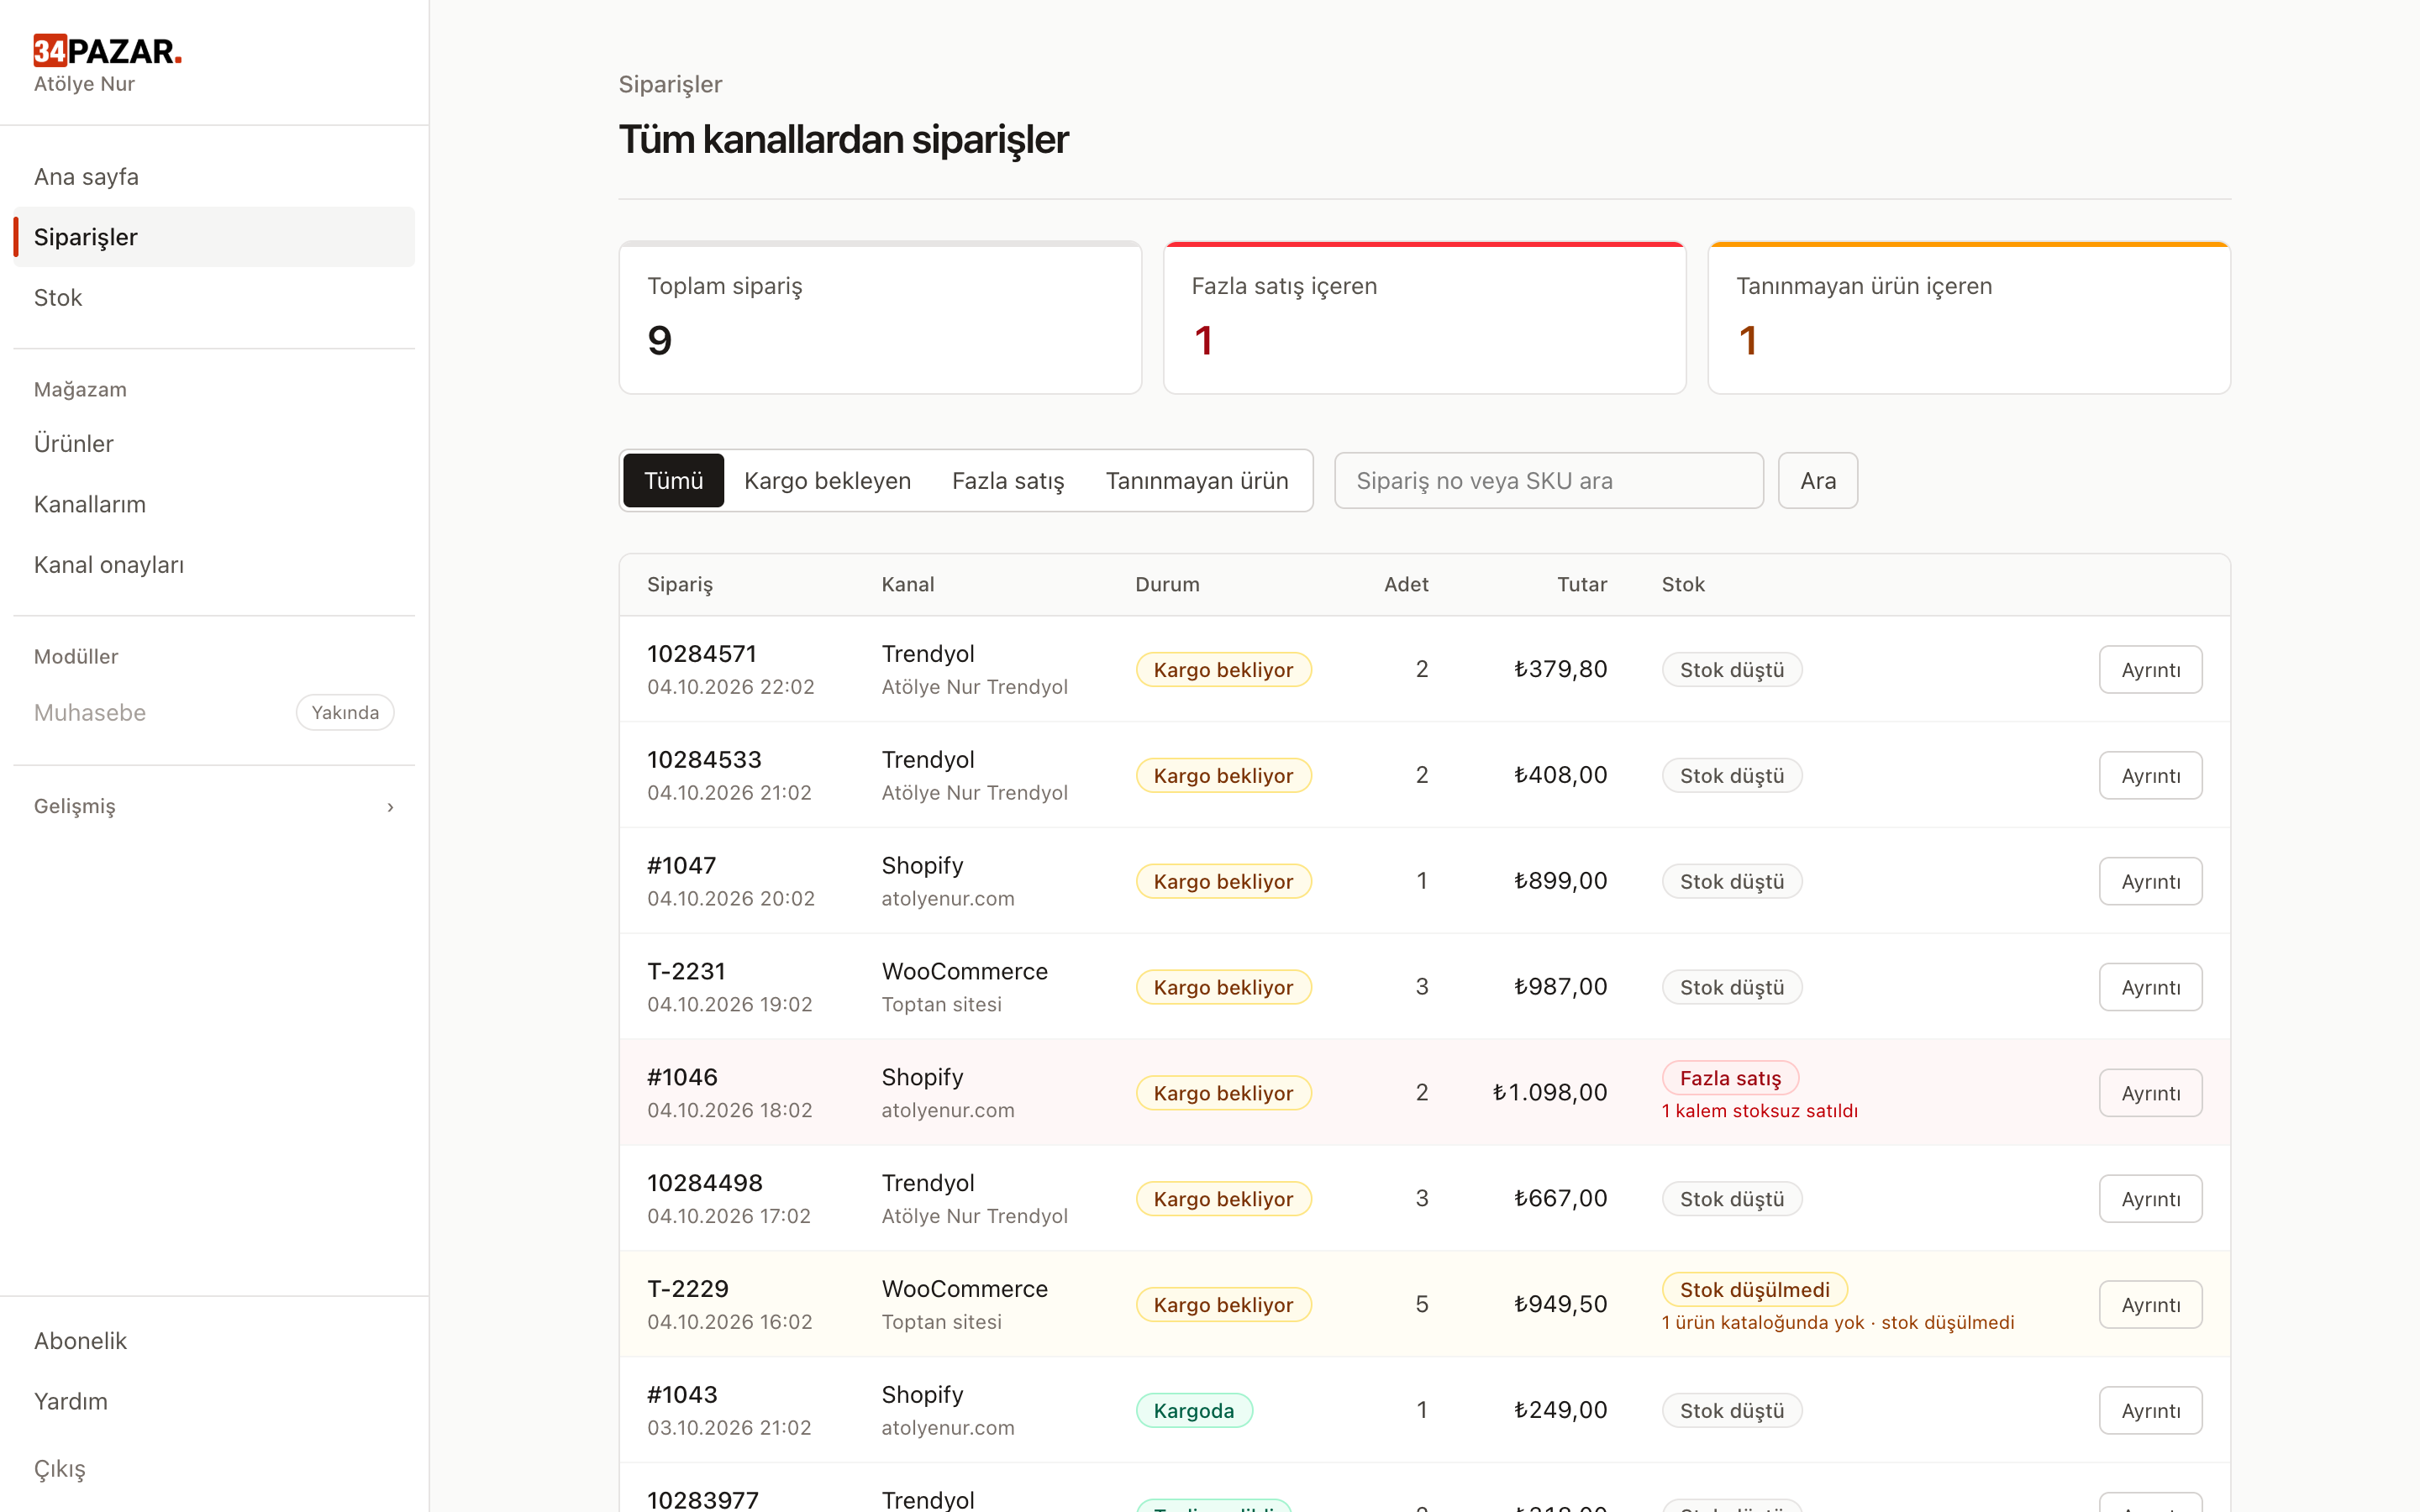Open Ayrıntı for order 10284498
Screen dimensions: 2420x1512
[2151, 1199]
